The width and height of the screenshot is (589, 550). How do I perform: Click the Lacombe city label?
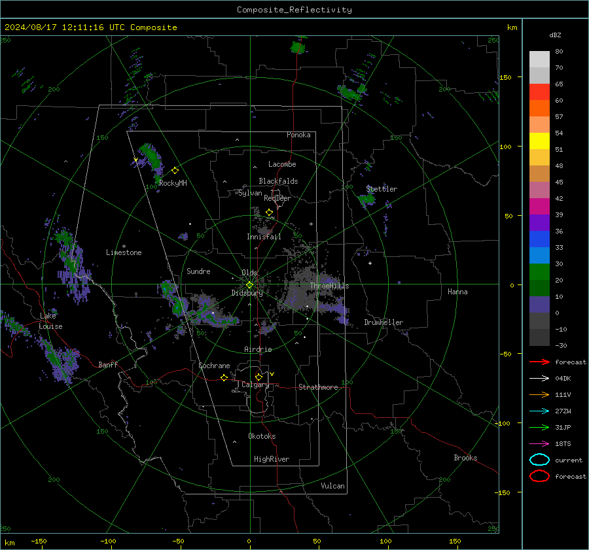pos(282,164)
